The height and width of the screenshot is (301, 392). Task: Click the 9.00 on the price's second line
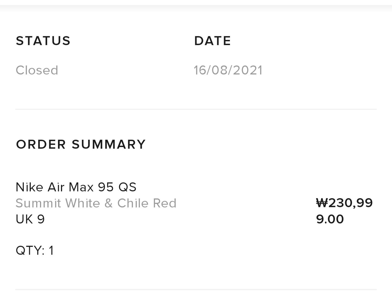pyautogui.click(x=330, y=219)
